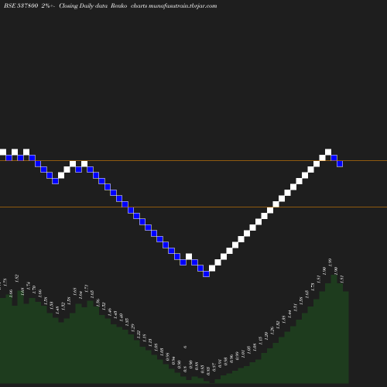Select the lowest blue Renko brick
Viewport: 387px width, 387px height.
pos(206,274)
